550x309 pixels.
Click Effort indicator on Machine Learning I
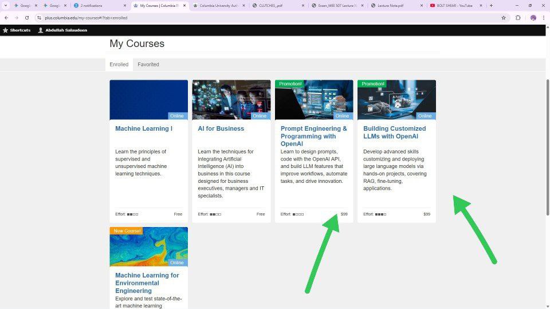coord(127,214)
